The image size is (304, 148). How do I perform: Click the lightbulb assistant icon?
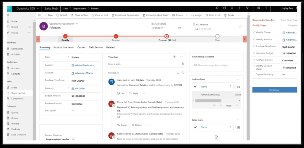coord(232,8)
